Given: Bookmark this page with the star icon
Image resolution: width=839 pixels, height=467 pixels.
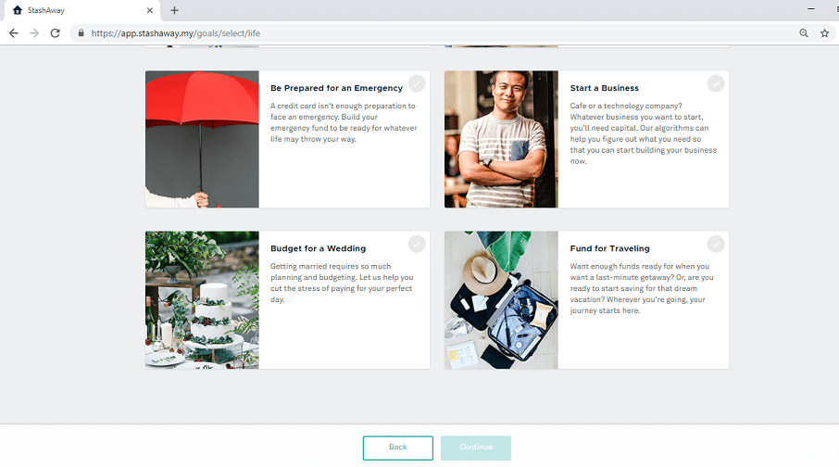Looking at the screenshot, I should point(824,33).
